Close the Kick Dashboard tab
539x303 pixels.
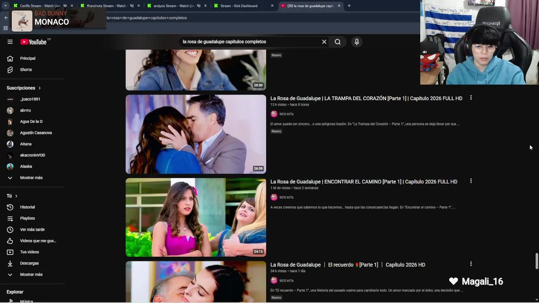click(x=272, y=6)
